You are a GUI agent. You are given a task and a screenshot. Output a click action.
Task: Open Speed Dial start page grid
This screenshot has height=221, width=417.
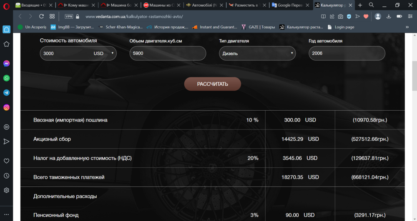point(52,17)
